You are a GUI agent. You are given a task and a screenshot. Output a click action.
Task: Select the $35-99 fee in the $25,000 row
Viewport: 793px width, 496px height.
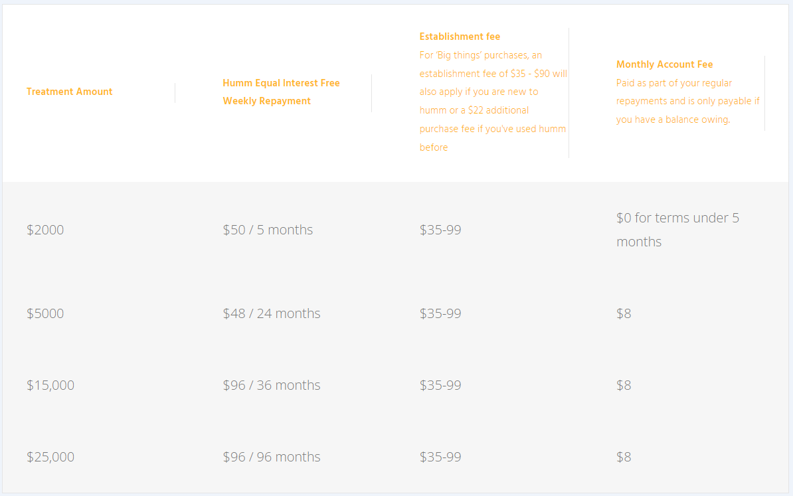pyautogui.click(x=440, y=457)
